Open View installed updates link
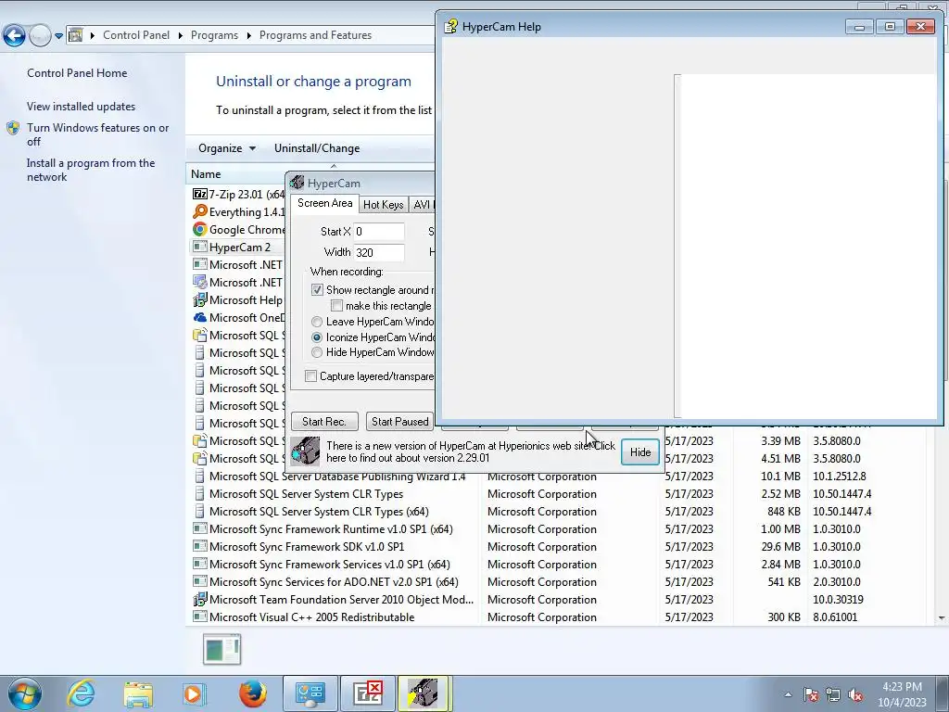 pos(82,106)
